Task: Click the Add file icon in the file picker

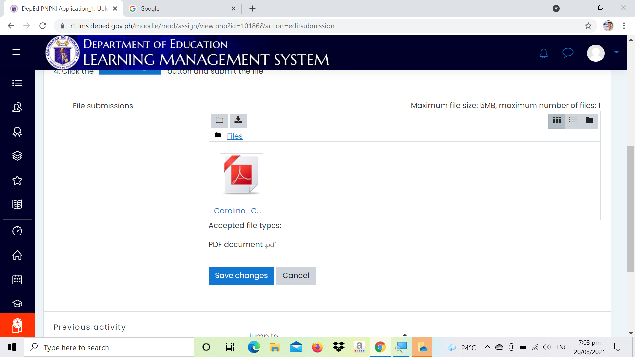Action: (x=219, y=121)
